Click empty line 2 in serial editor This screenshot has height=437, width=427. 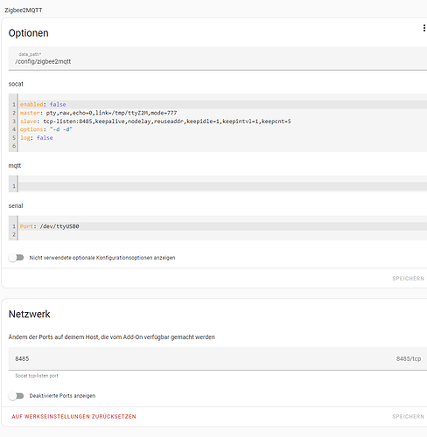(223, 234)
